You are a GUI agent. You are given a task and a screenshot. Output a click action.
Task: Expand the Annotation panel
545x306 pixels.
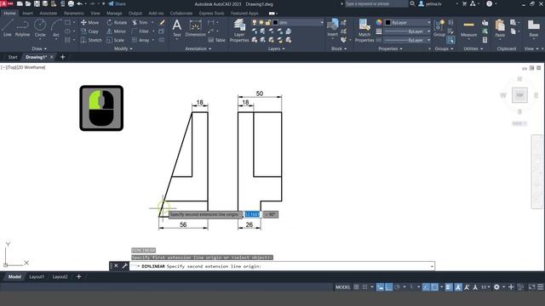coord(198,49)
